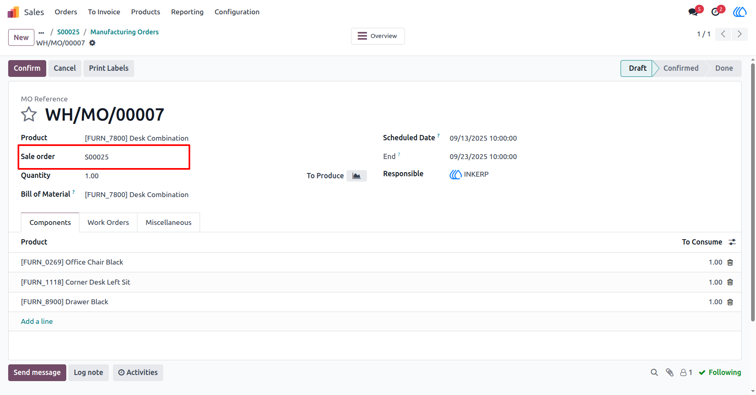Delete the Office Chair Black component line
The height and width of the screenshot is (395, 756).
click(x=730, y=263)
